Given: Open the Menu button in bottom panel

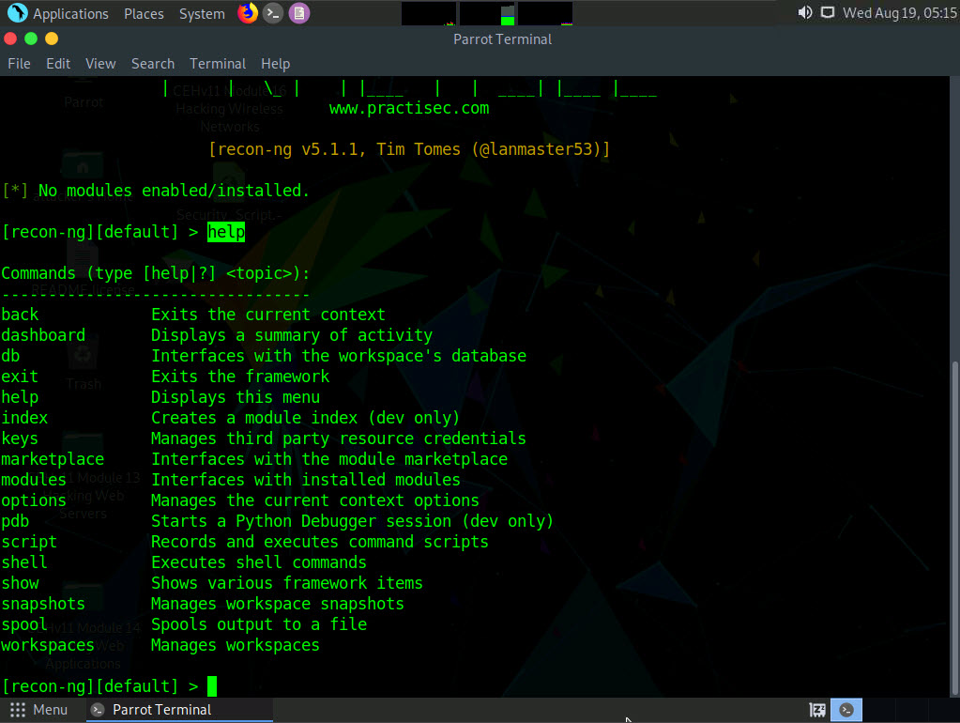Looking at the screenshot, I should pyautogui.click(x=38, y=710).
